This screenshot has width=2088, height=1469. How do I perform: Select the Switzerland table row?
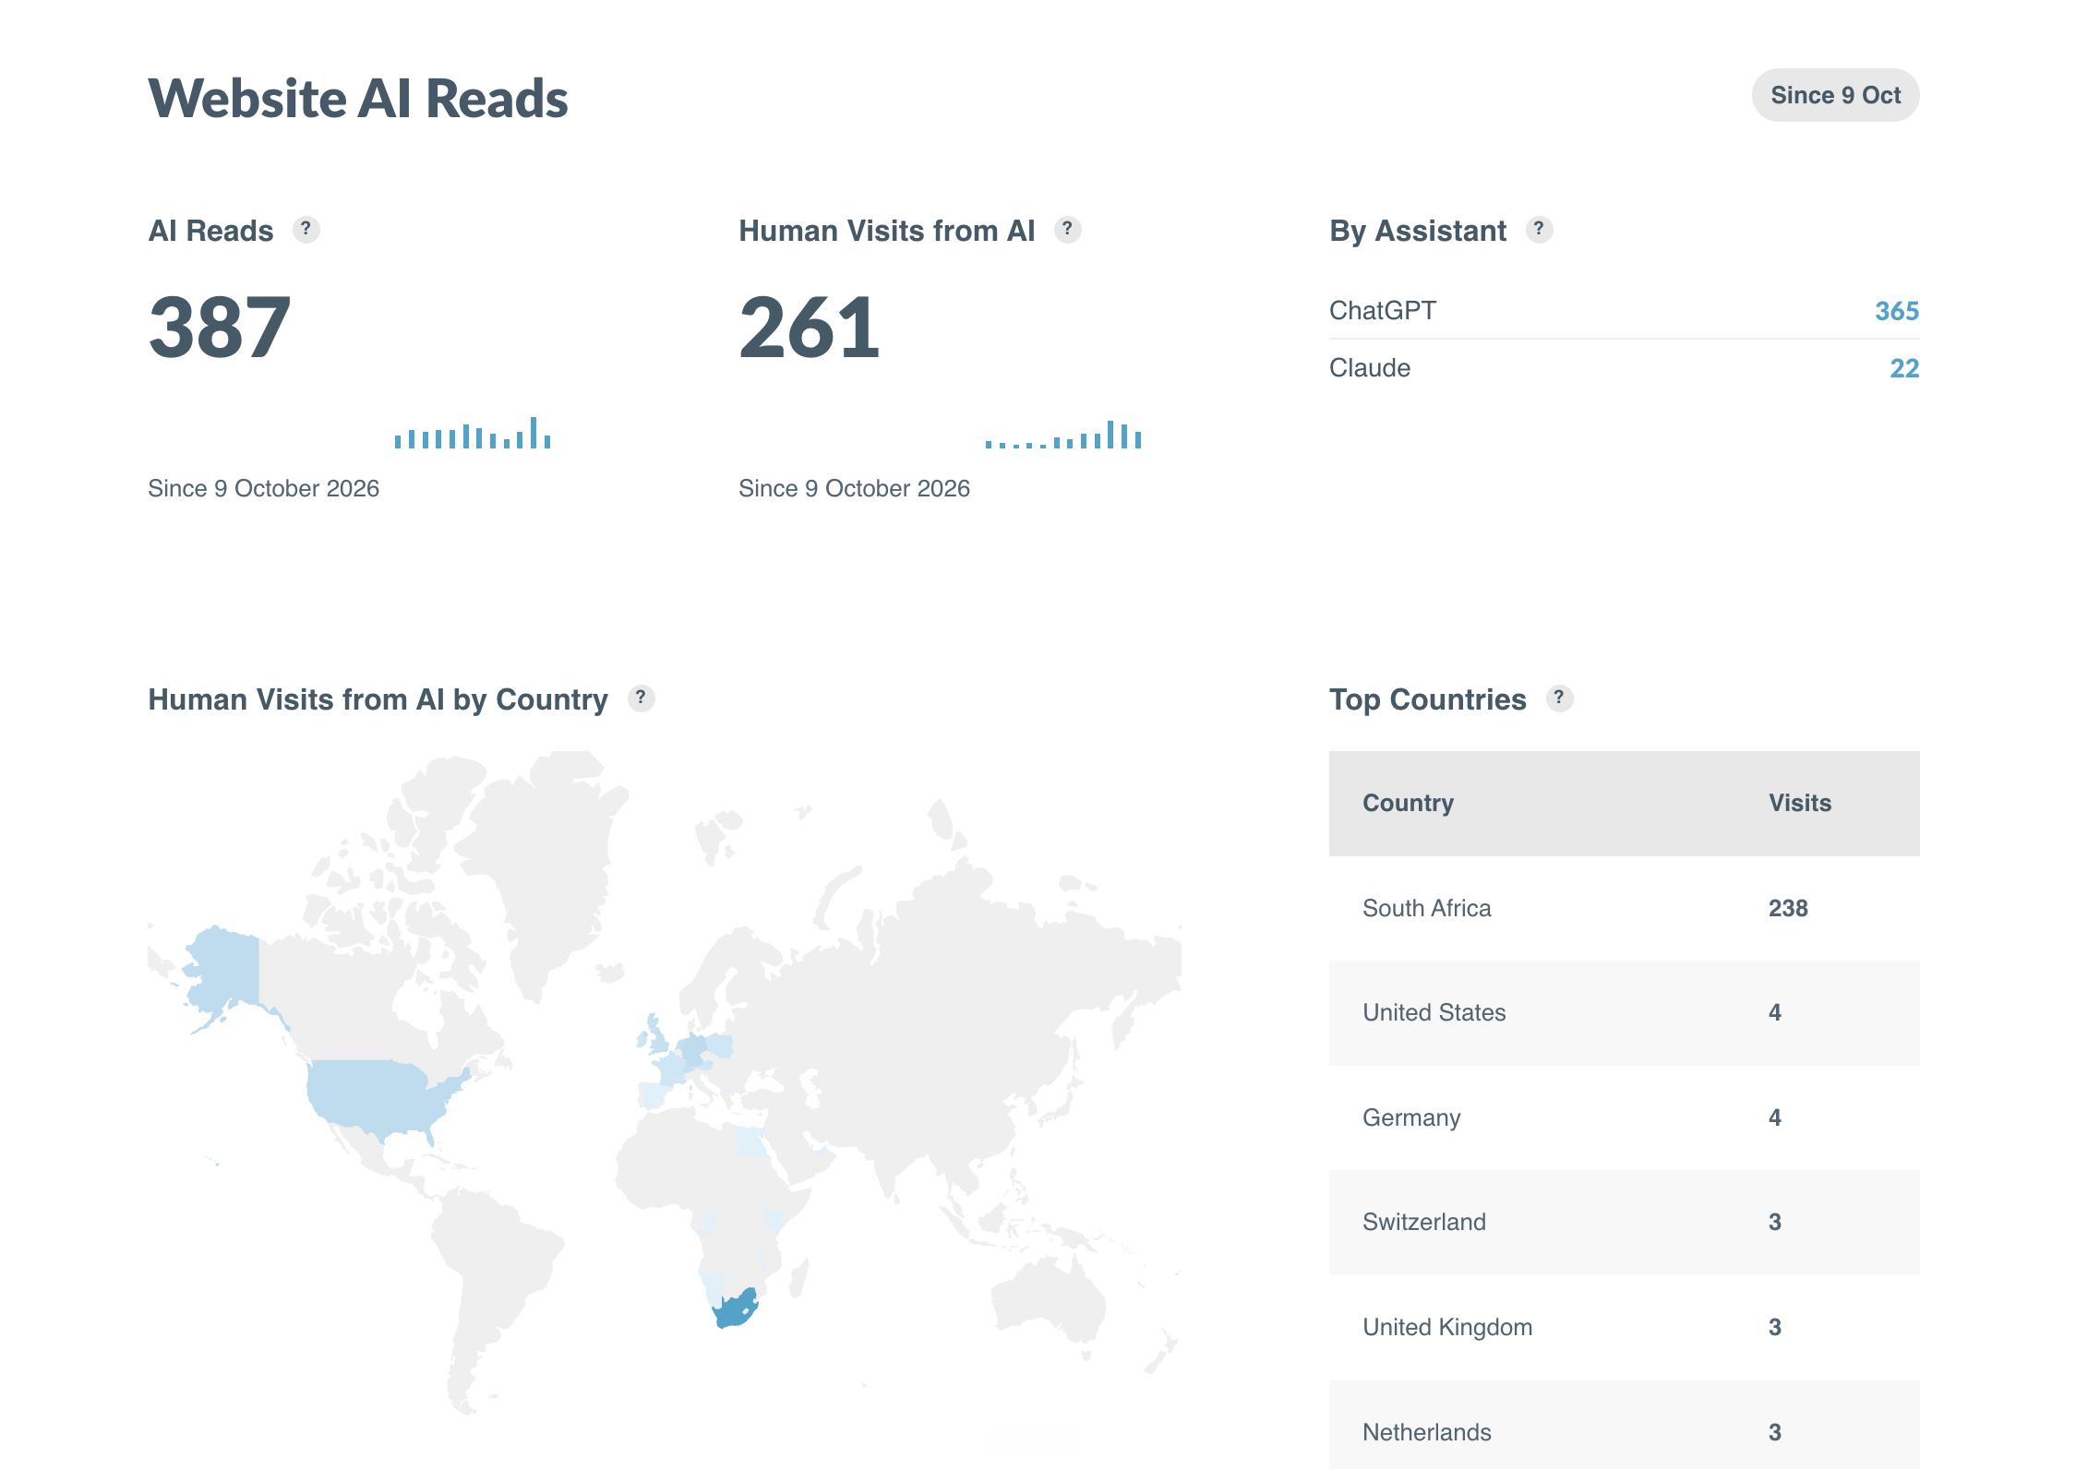(x=1624, y=1223)
